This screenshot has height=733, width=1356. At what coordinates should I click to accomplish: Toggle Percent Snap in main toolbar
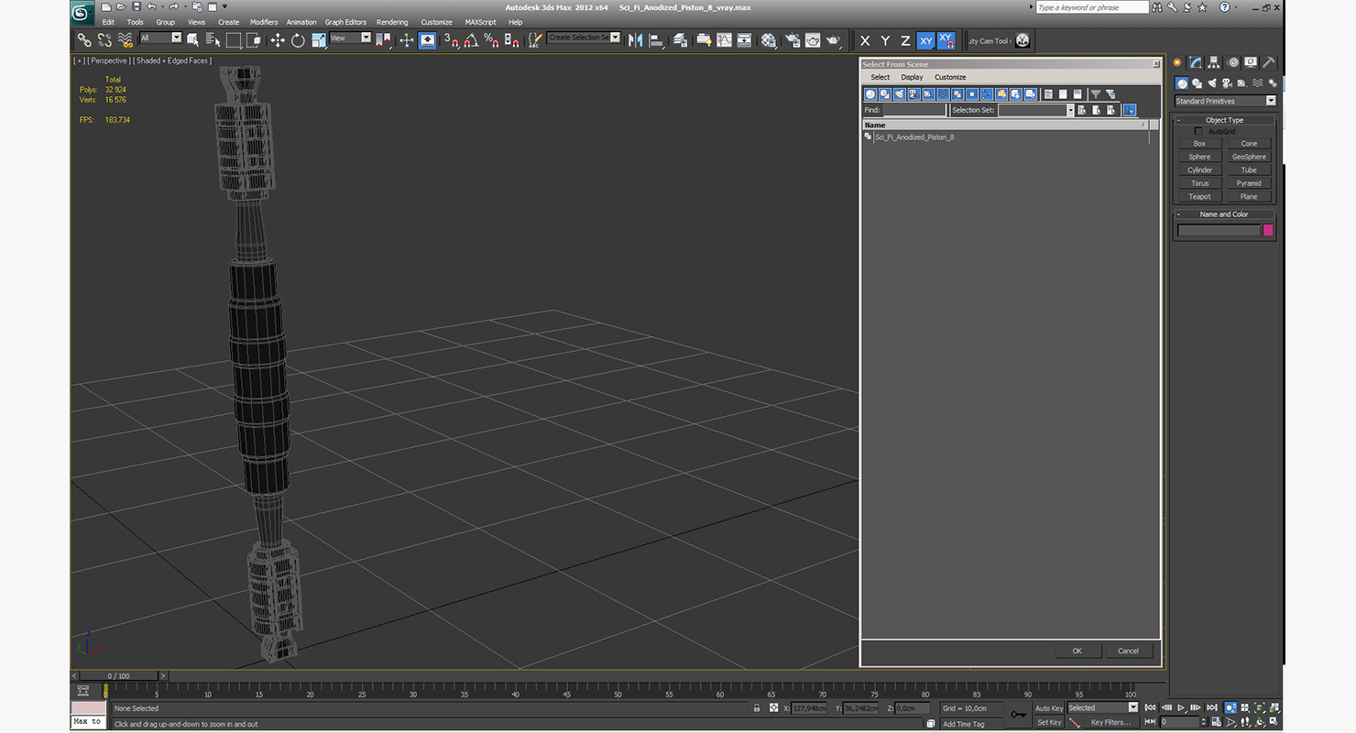pyautogui.click(x=491, y=40)
